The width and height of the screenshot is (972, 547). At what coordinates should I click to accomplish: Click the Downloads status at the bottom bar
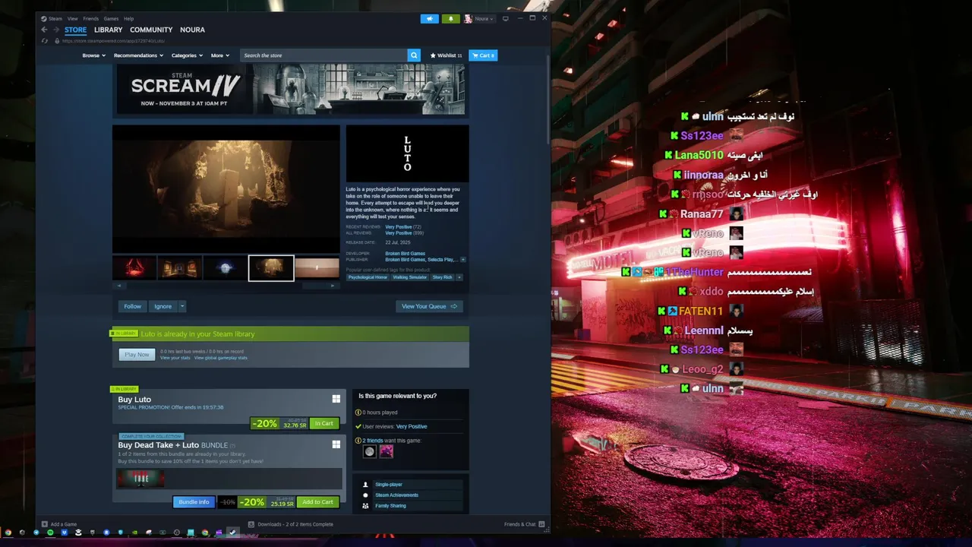pos(291,524)
